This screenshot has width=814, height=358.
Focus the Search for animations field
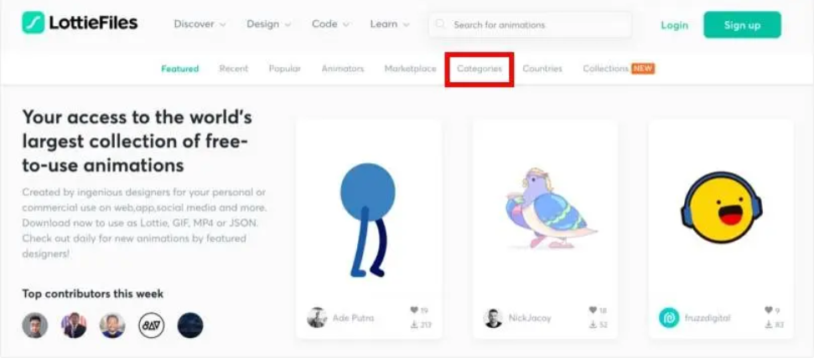tap(537, 25)
